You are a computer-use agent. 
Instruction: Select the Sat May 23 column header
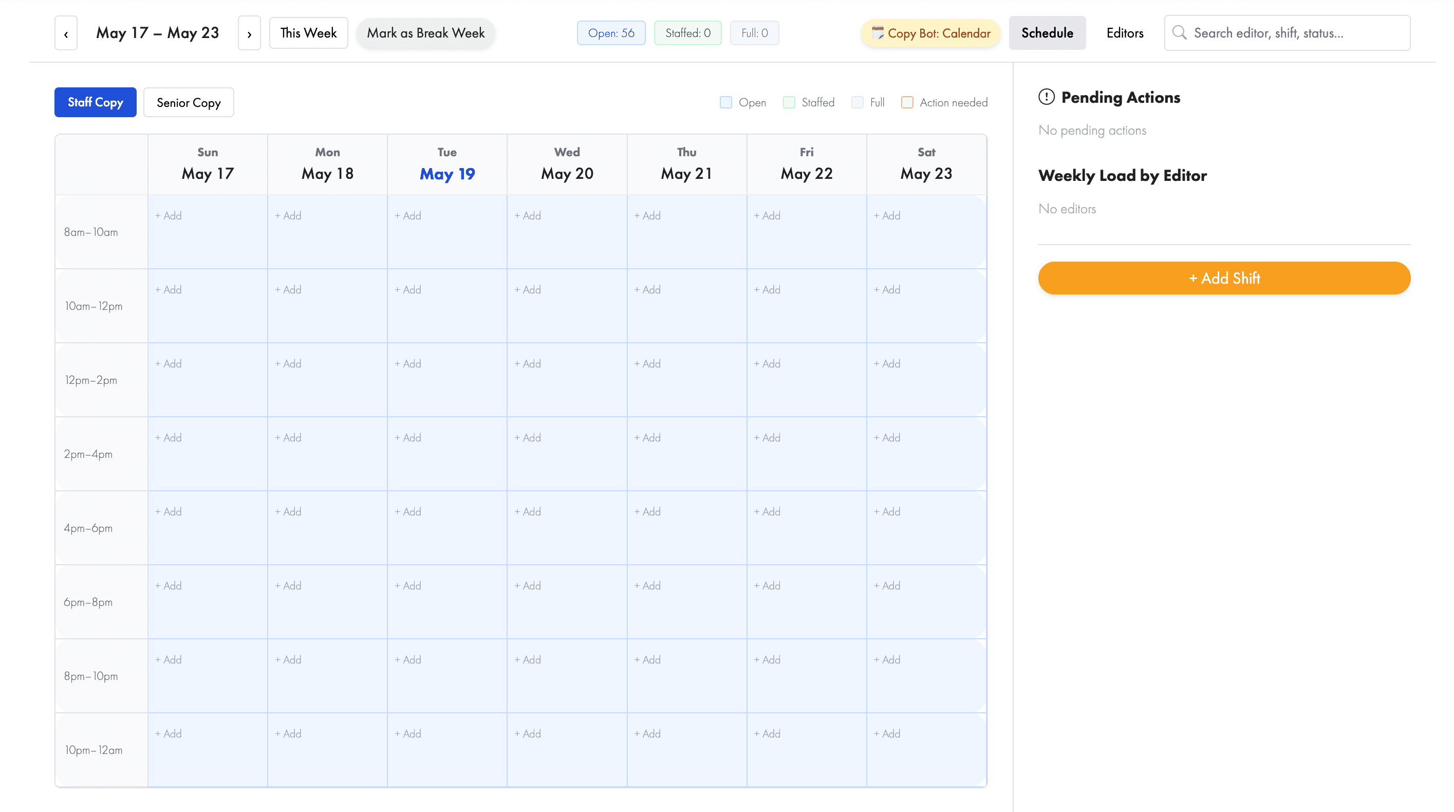pyautogui.click(x=926, y=164)
